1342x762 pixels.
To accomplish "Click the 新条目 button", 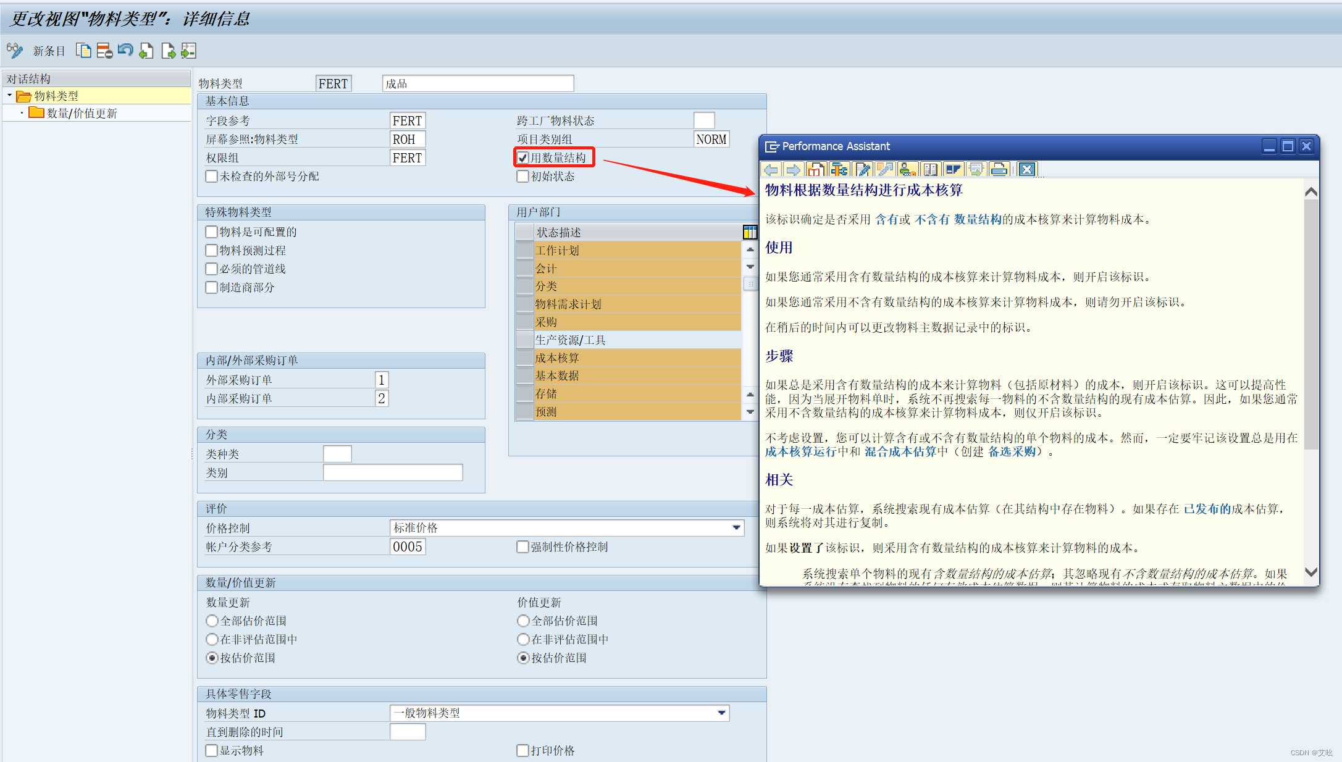I will point(49,51).
